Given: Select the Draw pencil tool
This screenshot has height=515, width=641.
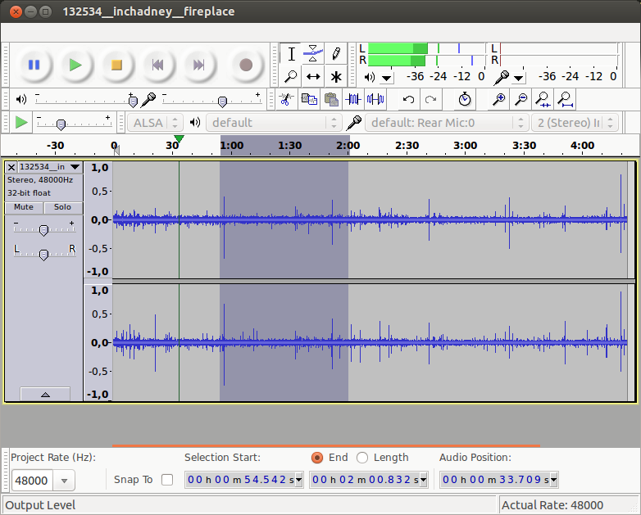Looking at the screenshot, I should coord(336,53).
